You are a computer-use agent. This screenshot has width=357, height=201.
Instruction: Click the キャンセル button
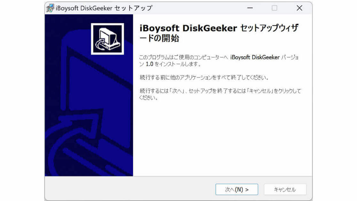(285, 189)
